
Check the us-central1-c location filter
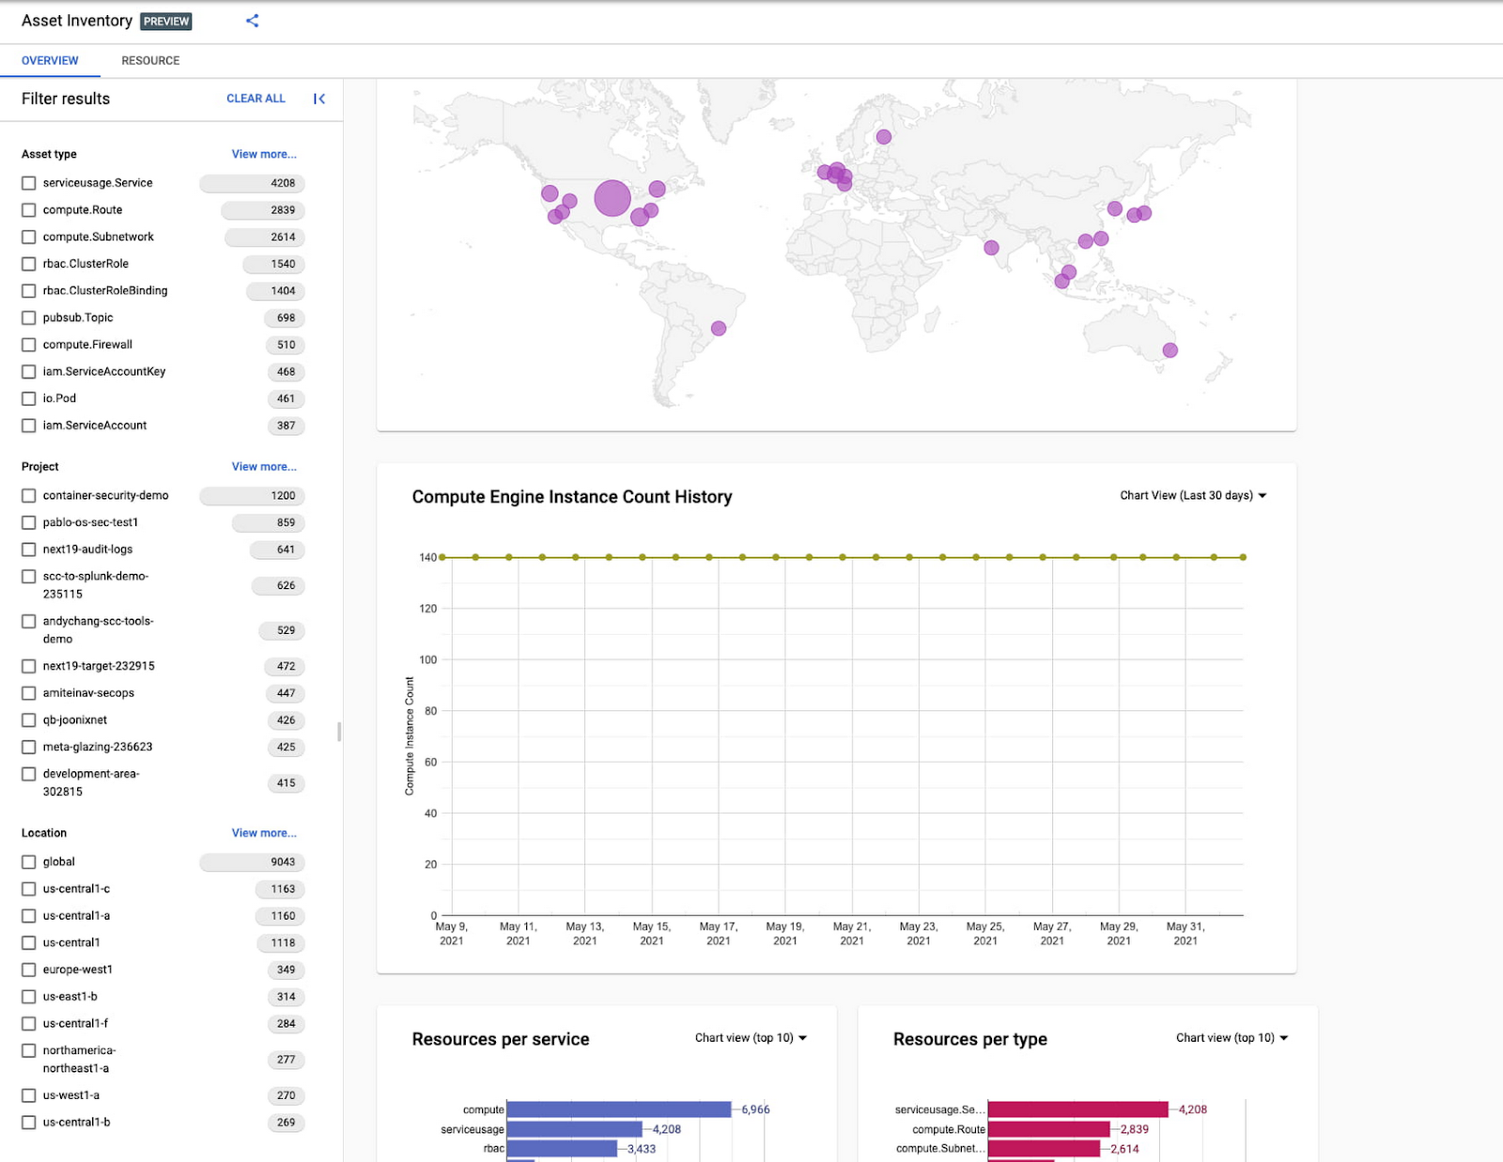(28, 889)
